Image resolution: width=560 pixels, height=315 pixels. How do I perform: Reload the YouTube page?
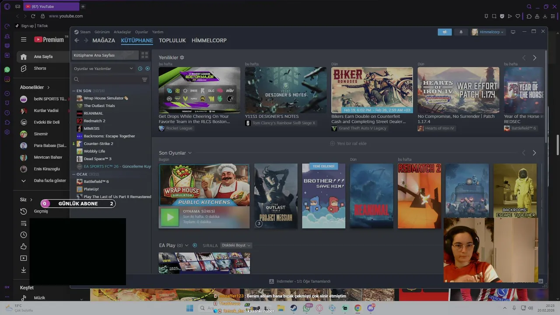(x=33, y=16)
